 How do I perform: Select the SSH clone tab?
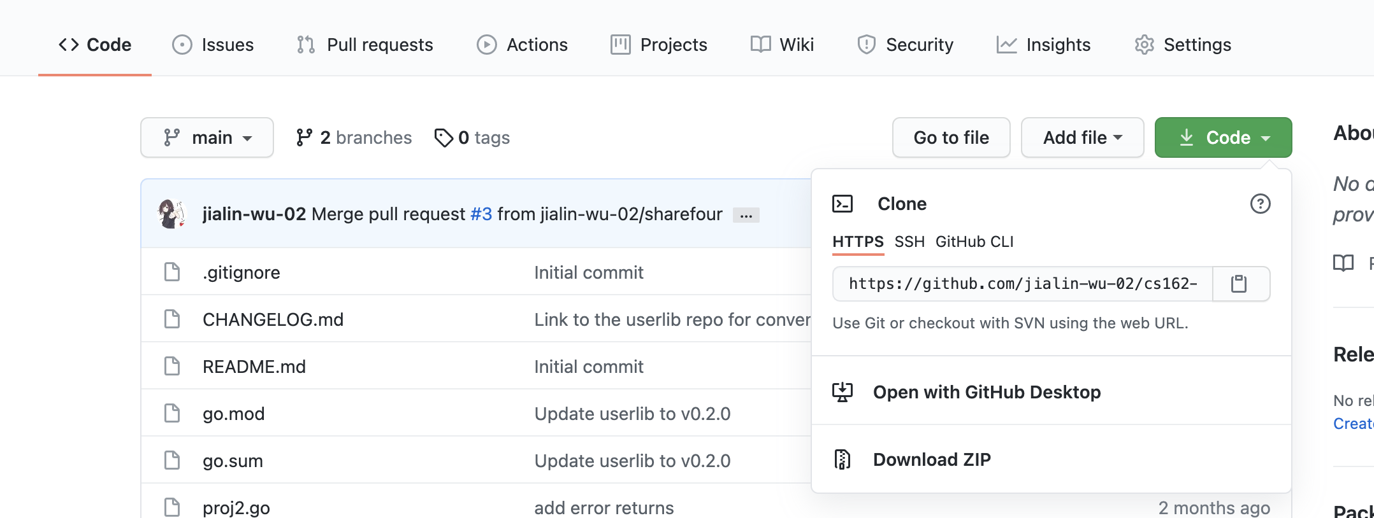909,242
